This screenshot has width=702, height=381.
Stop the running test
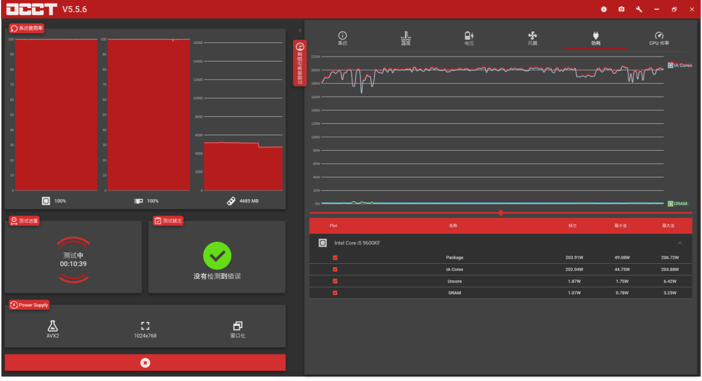[x=145, y=363]
